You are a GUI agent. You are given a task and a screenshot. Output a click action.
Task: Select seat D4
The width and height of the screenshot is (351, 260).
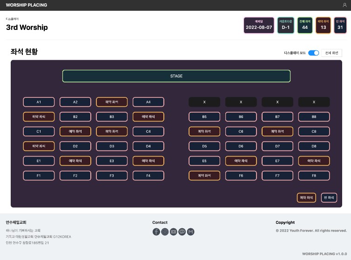(148, 146)
